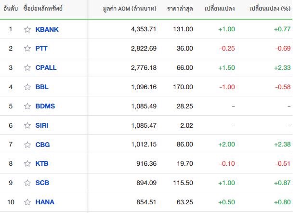Sort by the เปลี่ยนแปลง (%) column header
The image size is (301, 213).
[270, 9]
